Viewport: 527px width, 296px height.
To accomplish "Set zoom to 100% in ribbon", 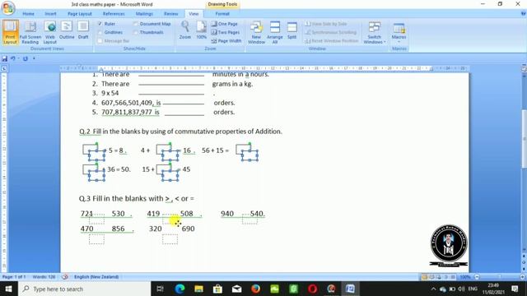I will [201, 30].
